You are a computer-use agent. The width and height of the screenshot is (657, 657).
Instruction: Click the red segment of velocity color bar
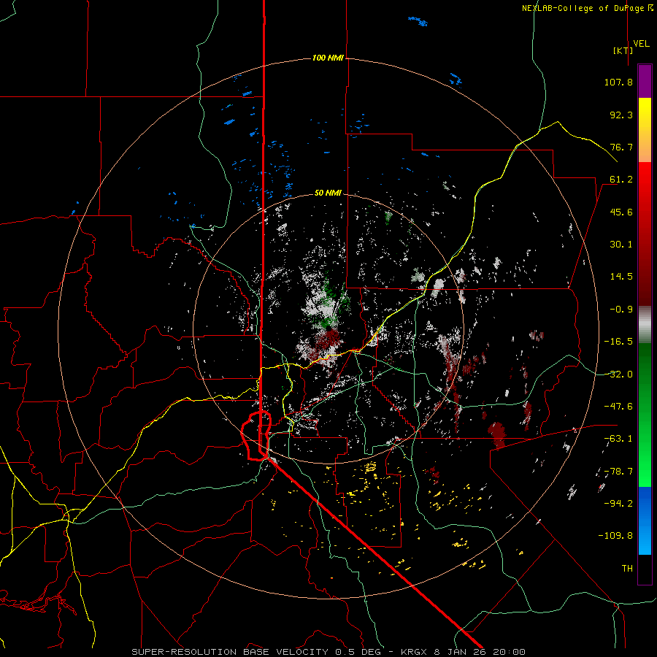tap(645, 234)
